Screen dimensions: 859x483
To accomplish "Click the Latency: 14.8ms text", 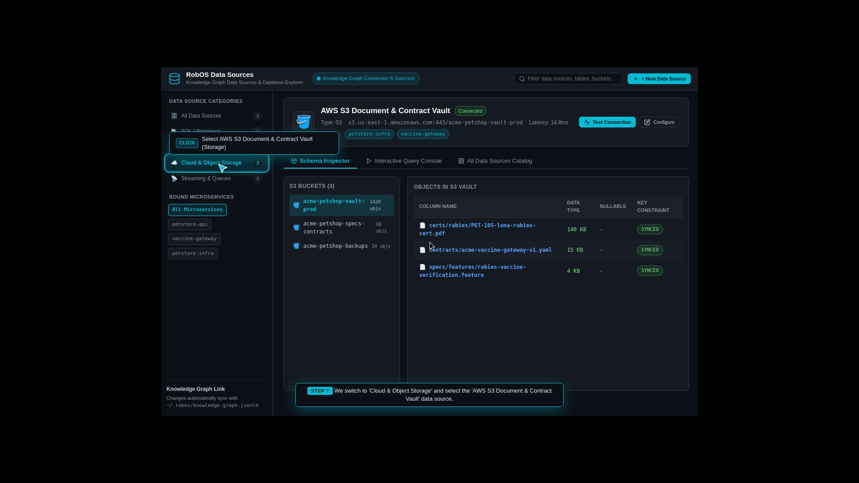I will point(549,123).
